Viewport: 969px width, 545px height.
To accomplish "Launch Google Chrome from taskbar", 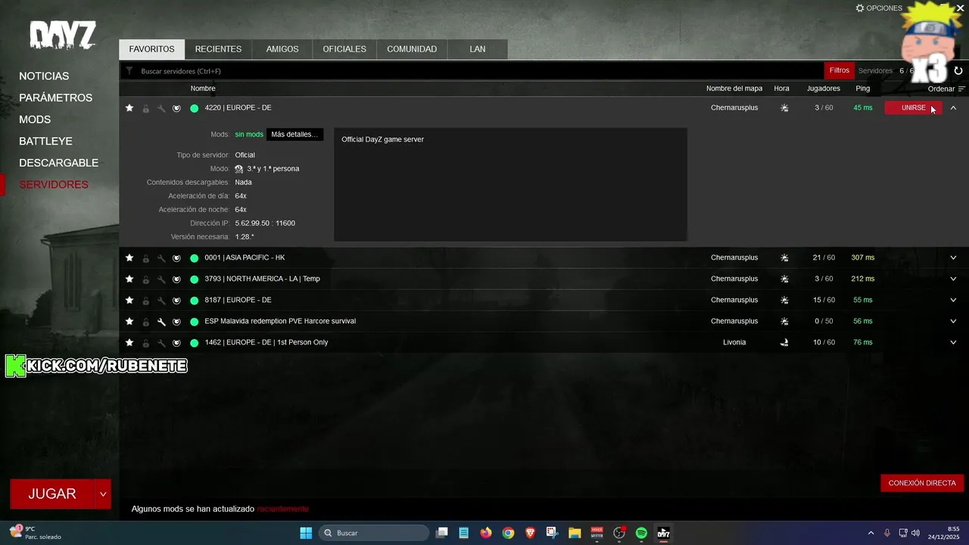I will (508, 533).
